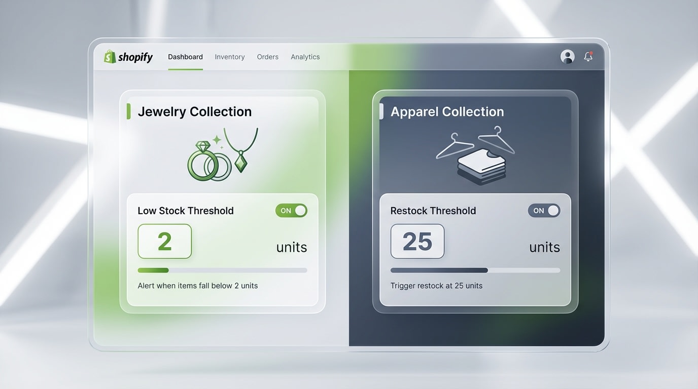Image resolution: width=698 pixels, height=389 pixels.
Task: Click the Apparel Collection heading
Action: click(447, 111)
